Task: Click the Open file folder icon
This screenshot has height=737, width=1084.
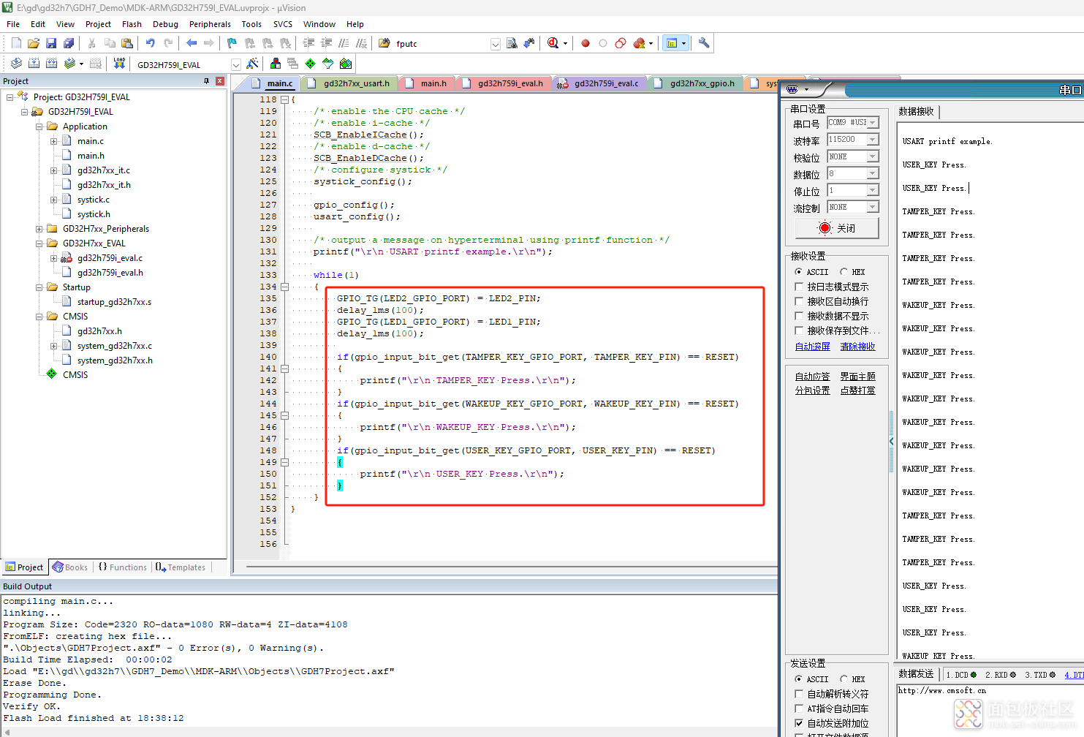Action: pos(34,43)
